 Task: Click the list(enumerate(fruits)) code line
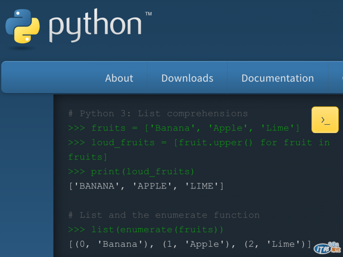157,230
